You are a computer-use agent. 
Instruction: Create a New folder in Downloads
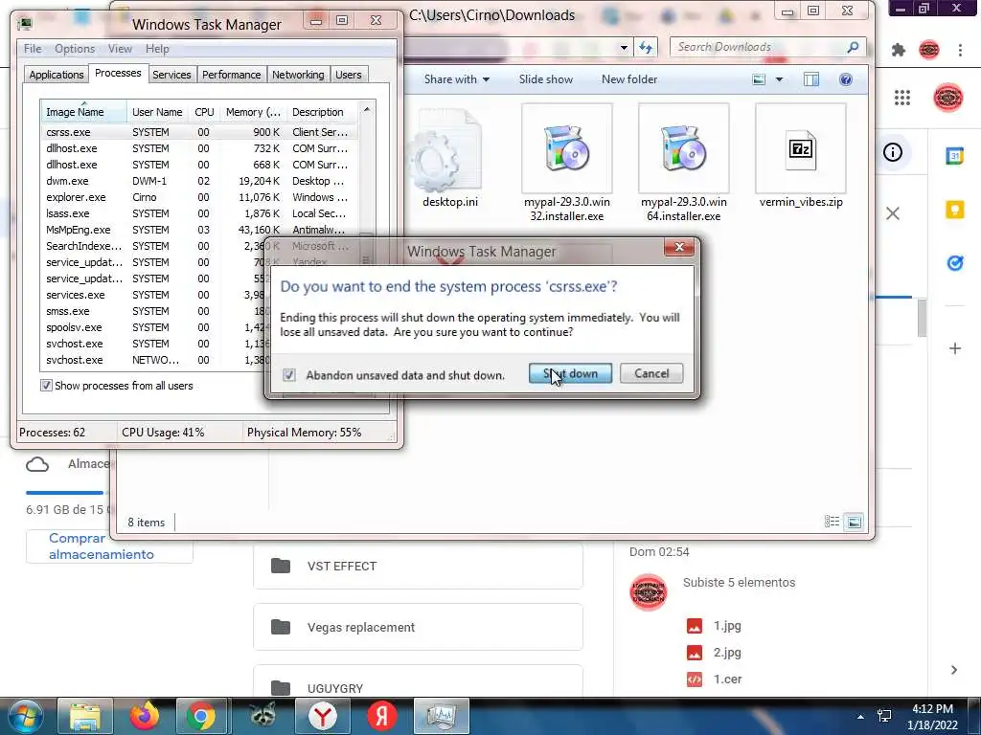point(629,79)
